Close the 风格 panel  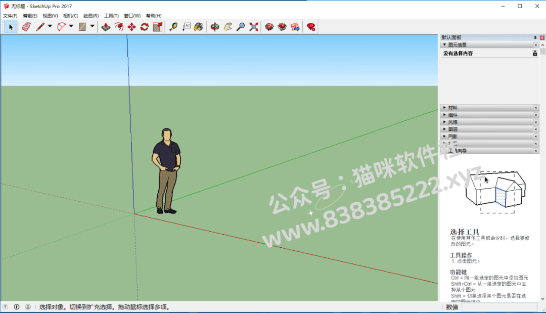tap(536, 122)
